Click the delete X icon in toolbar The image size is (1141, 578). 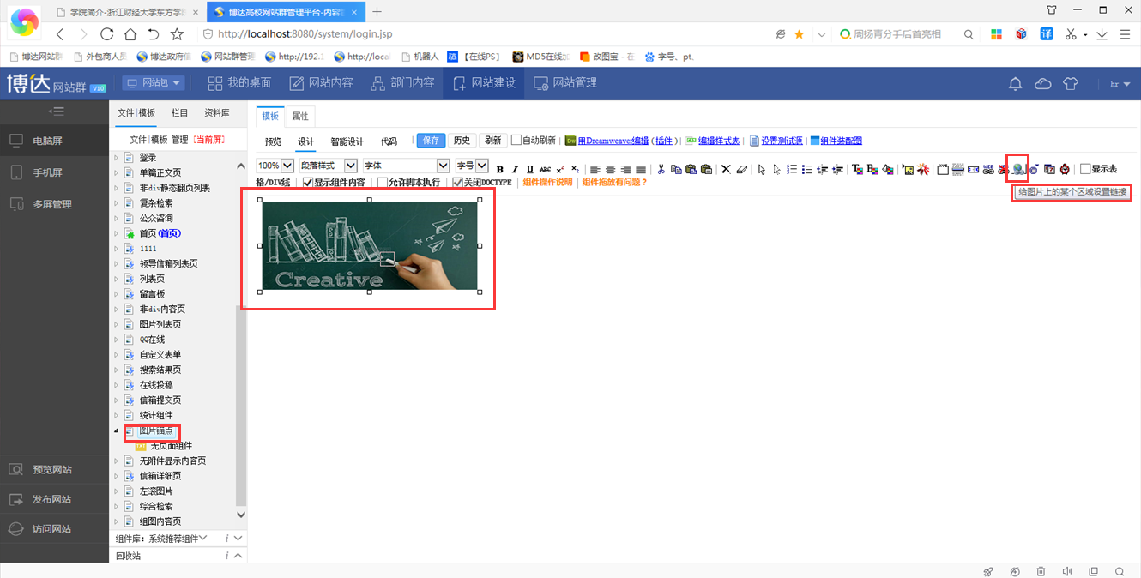726,169
